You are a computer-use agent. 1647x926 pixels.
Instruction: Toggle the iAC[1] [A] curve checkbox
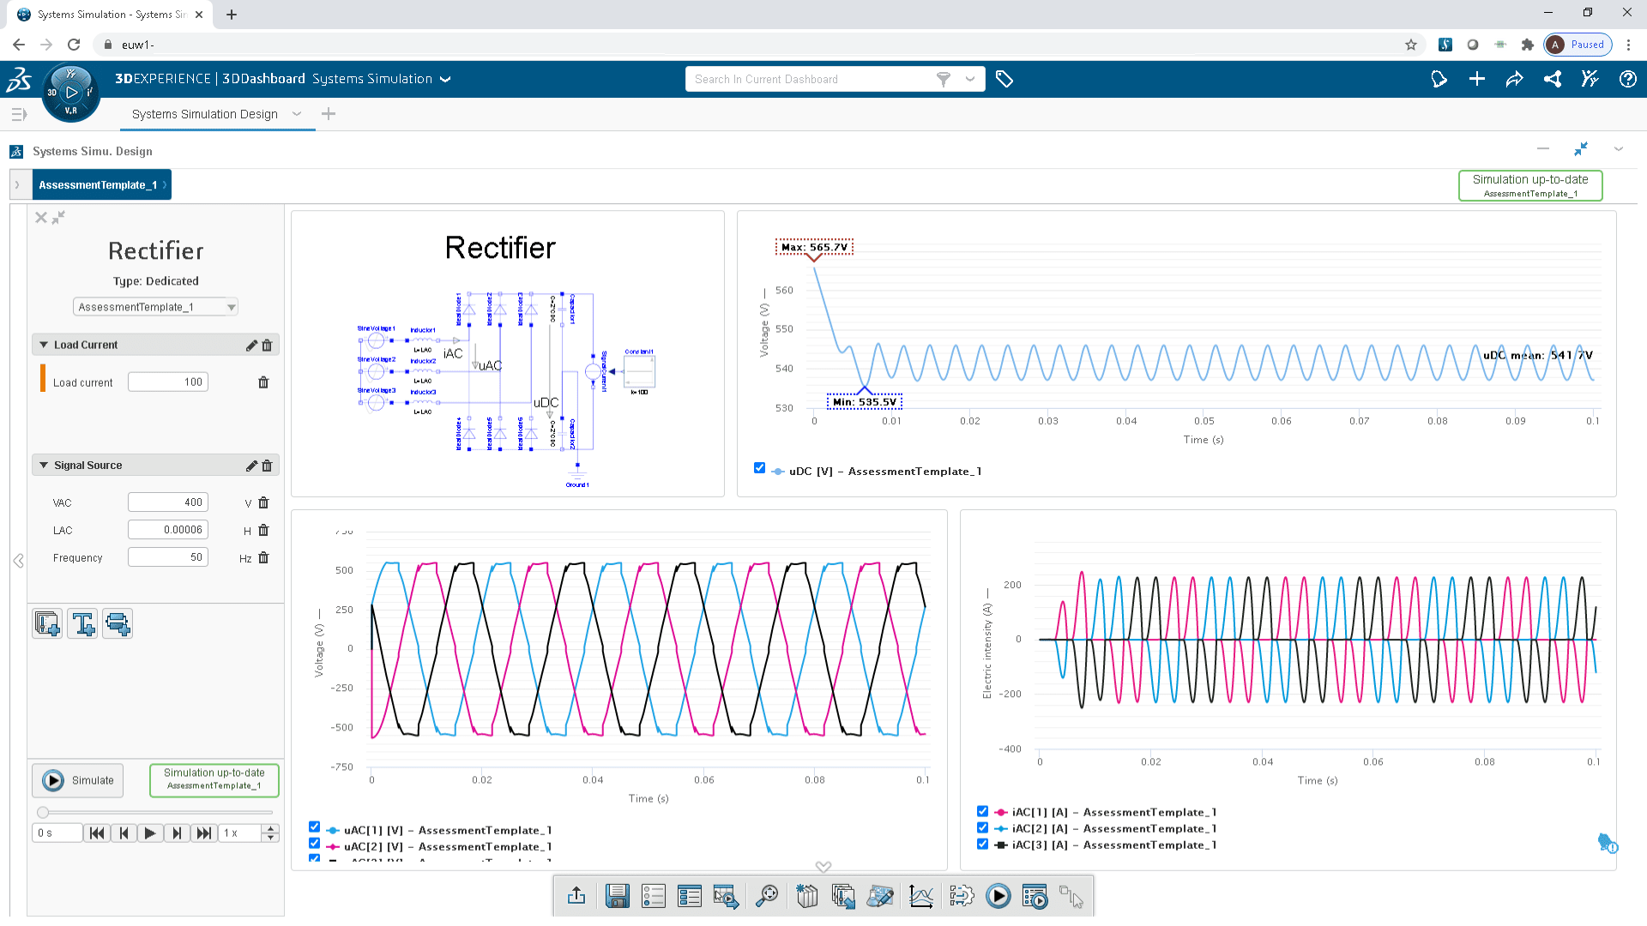[982, 811]
